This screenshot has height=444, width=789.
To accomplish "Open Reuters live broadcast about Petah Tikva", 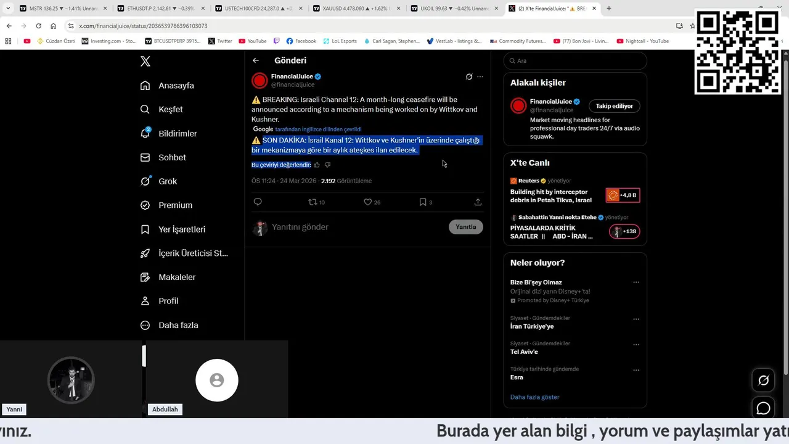I will coord(574,195).
